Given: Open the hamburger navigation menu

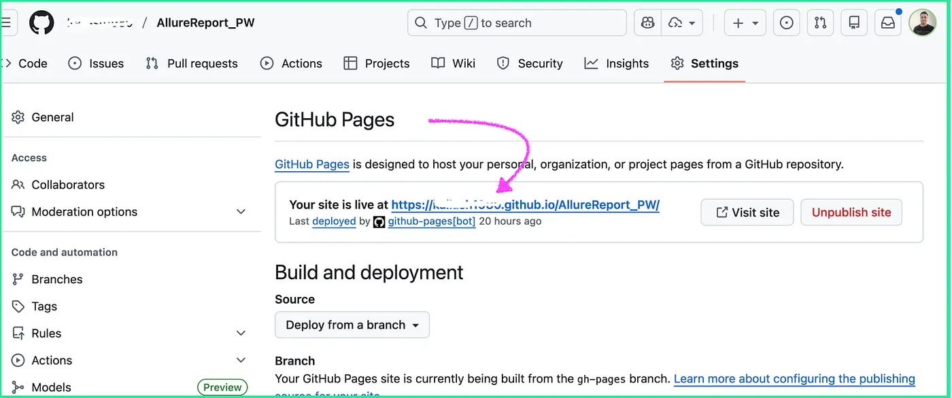Looking at the screenshot, I should pyautogui.click(x=6, y=23).
